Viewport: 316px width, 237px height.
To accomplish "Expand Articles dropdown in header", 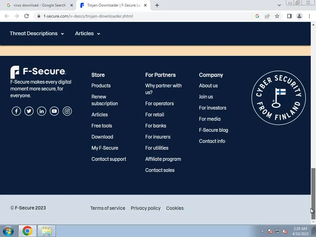I will coord(87,33).
